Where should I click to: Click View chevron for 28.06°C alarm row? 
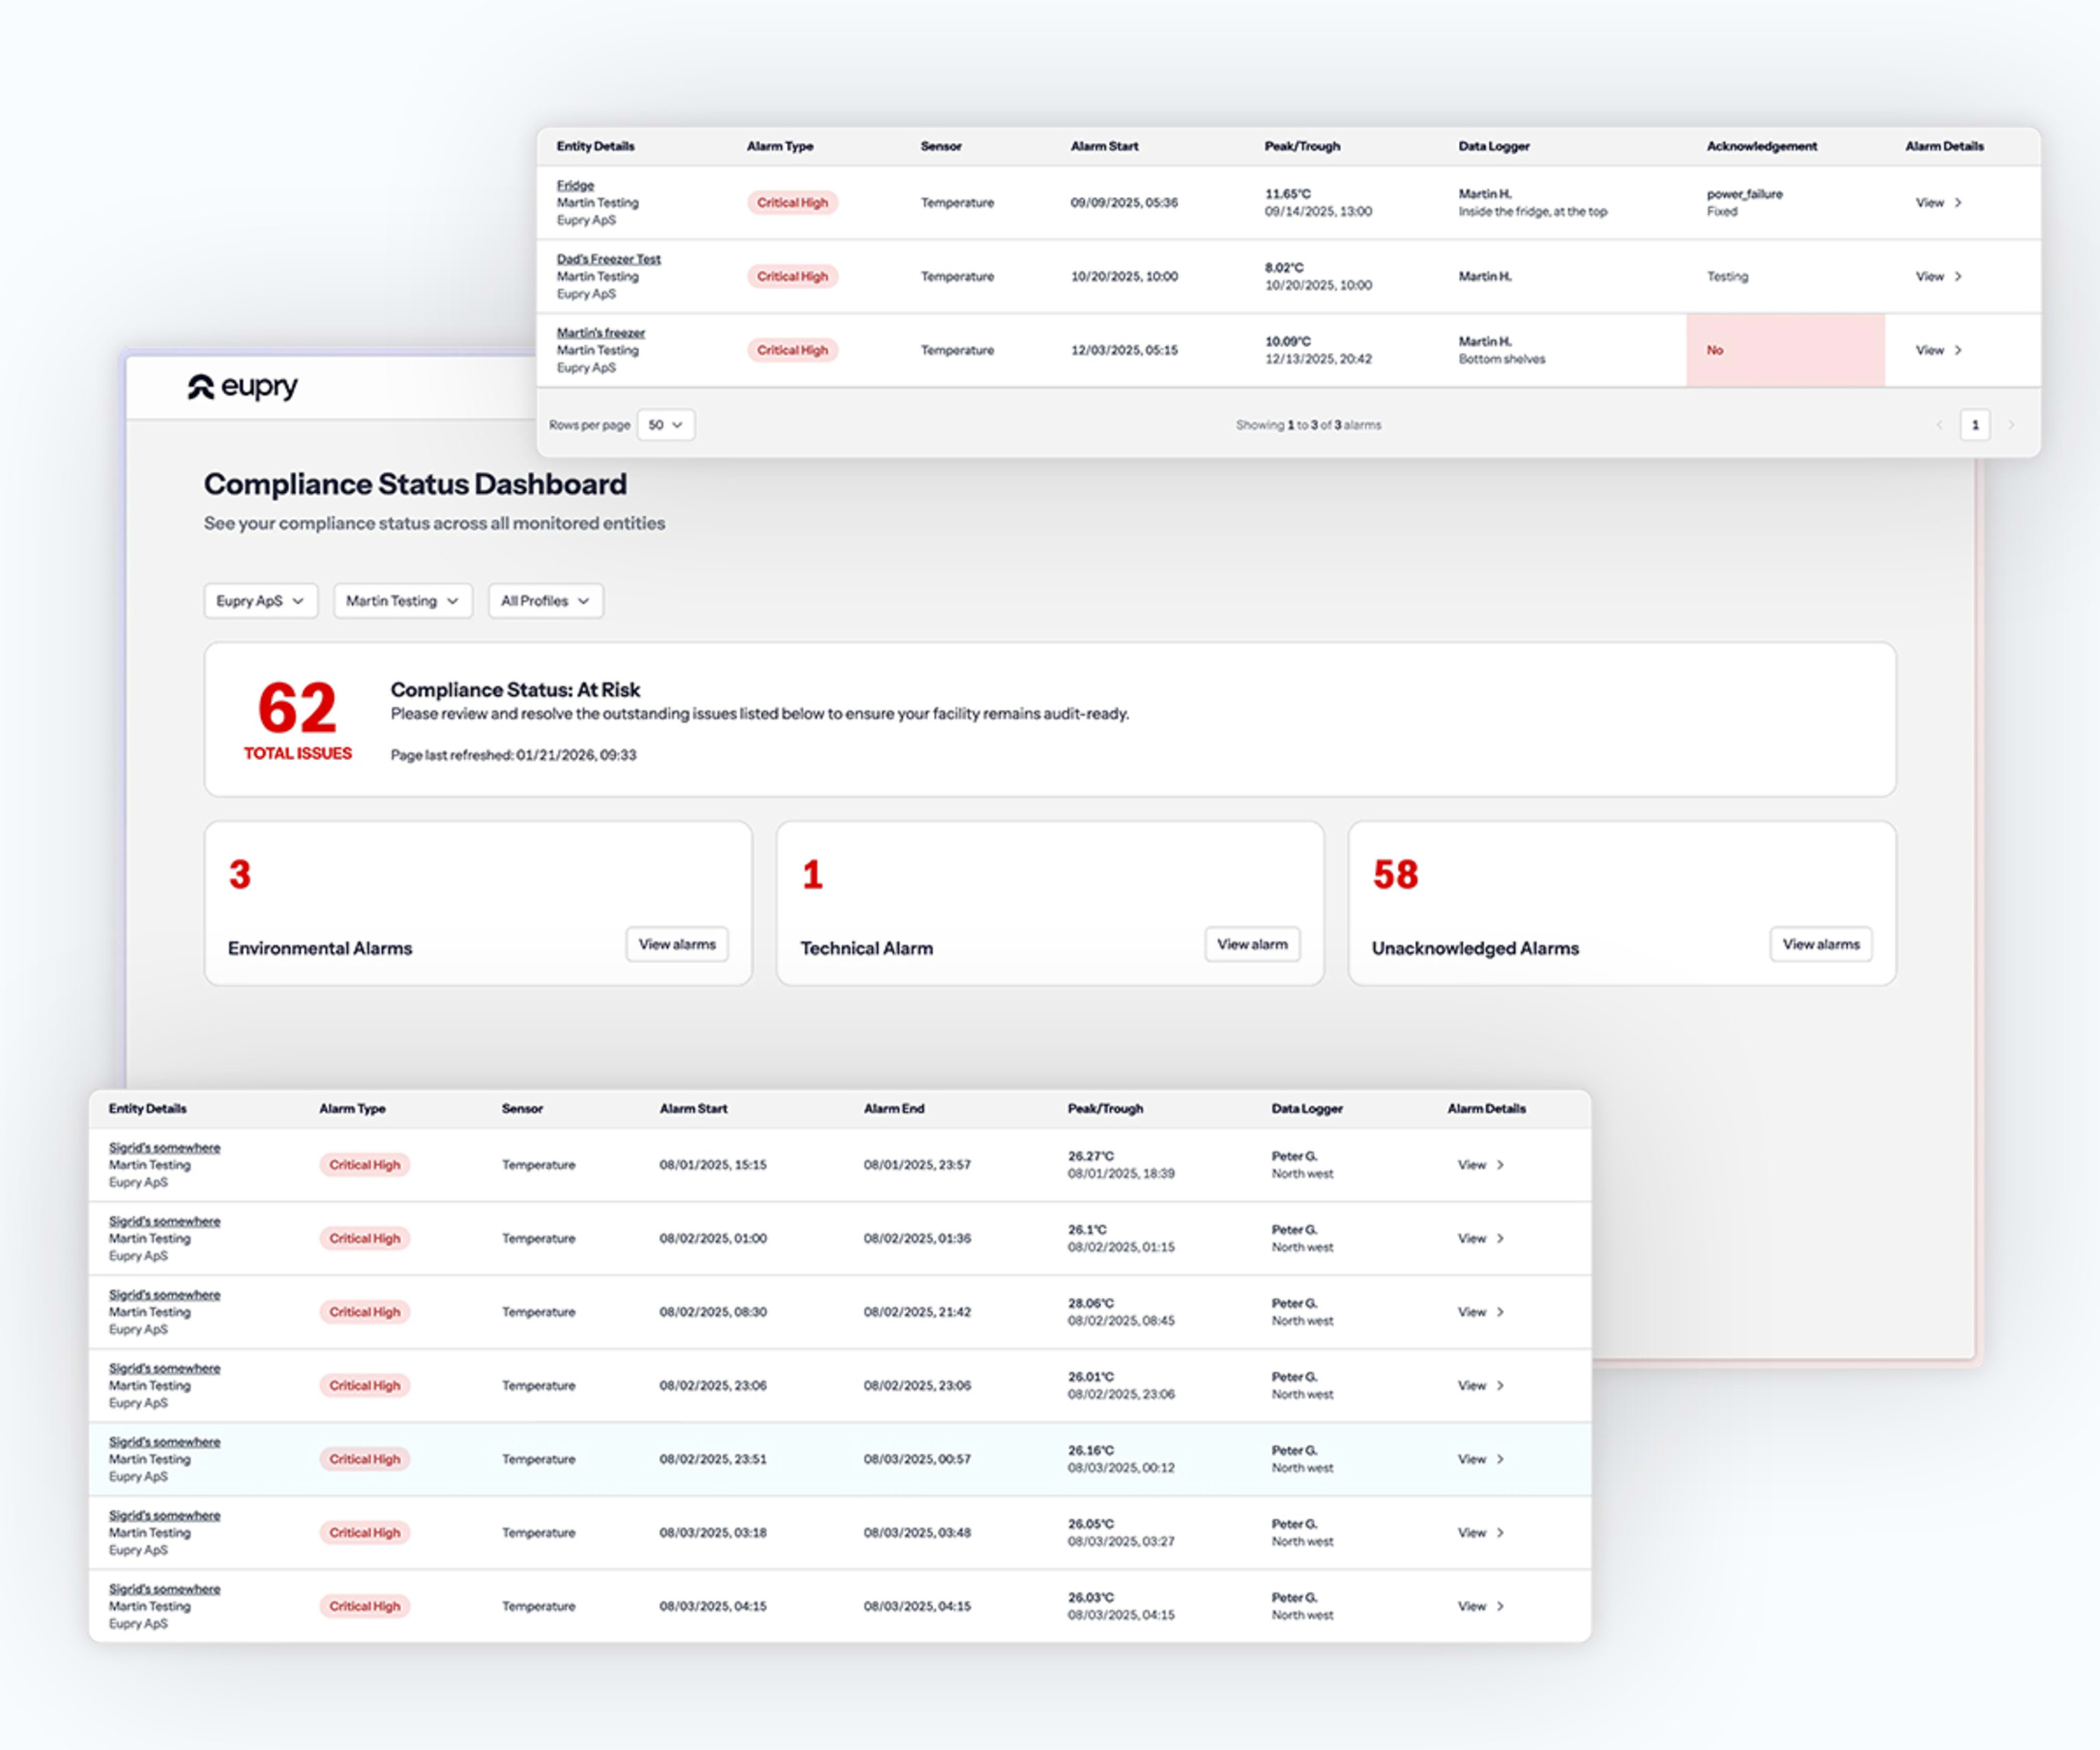[1499, 1312]
